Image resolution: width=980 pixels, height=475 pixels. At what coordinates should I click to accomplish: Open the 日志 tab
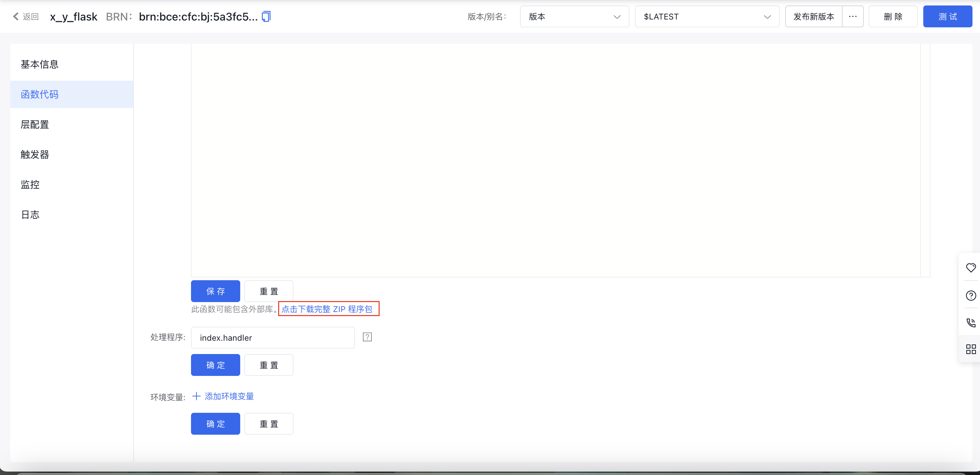[72, 215]
